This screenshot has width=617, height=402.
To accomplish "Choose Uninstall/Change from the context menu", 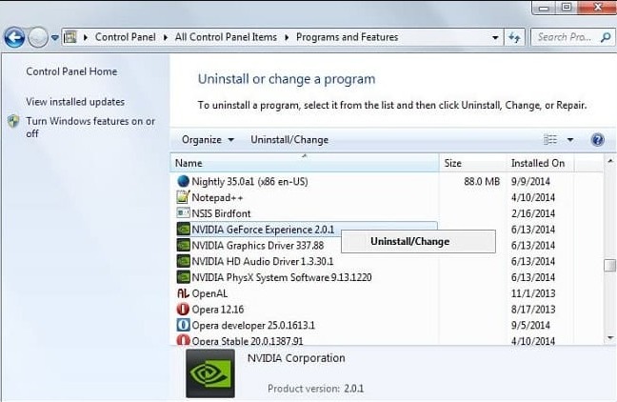I will [409, 242].
